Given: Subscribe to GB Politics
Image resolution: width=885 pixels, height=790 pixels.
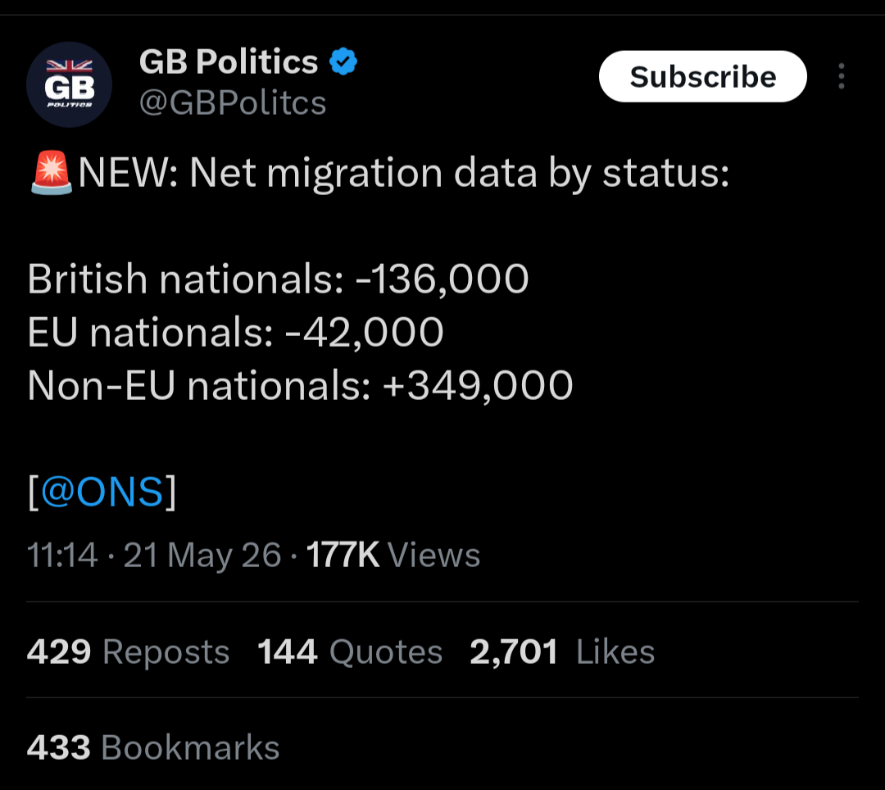Looking at the screenshot, I should (703, 76).
